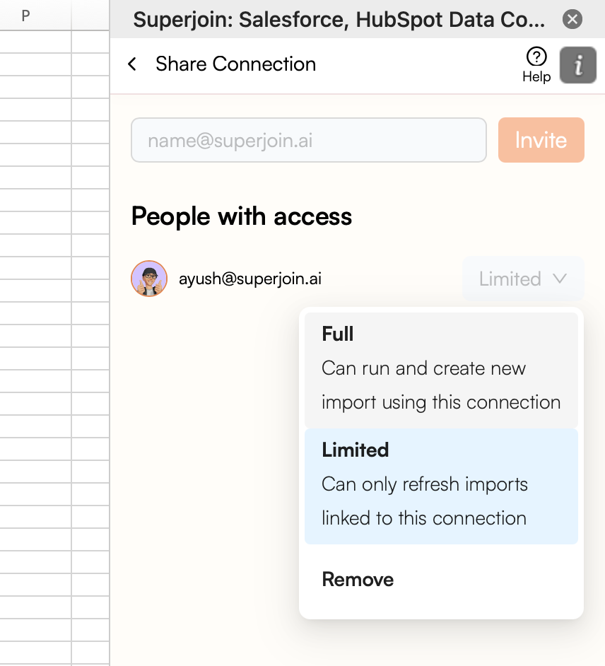Close the Superjoin sidebar panel

coord(572,20)
